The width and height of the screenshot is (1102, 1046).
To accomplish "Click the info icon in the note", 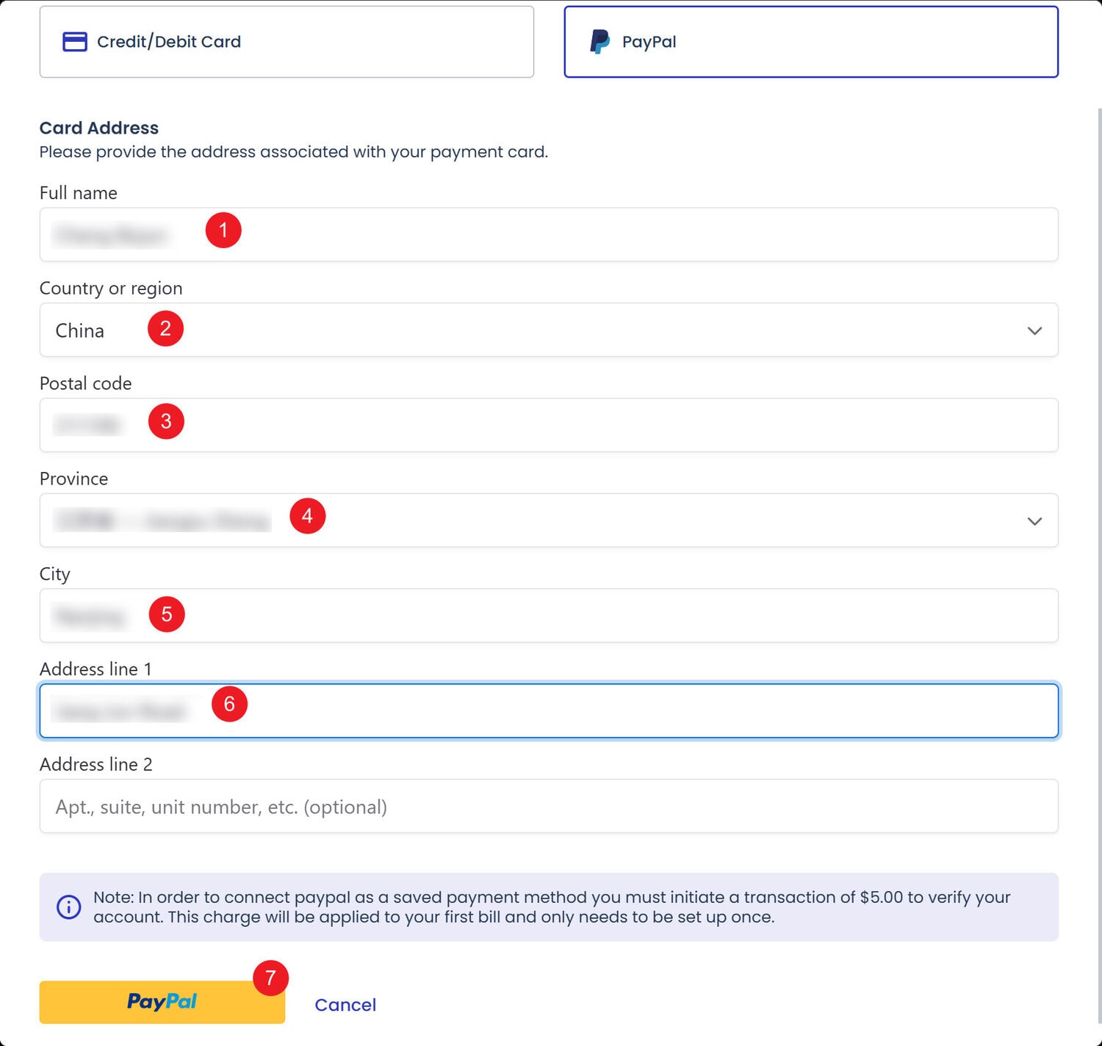I will coord(69,907).
